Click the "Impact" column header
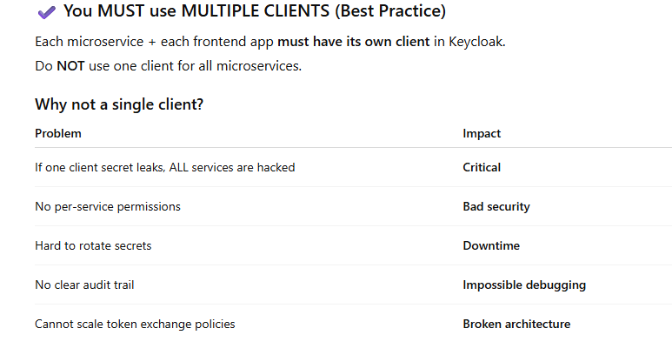The image size is (672, 355). click(482, 133)
